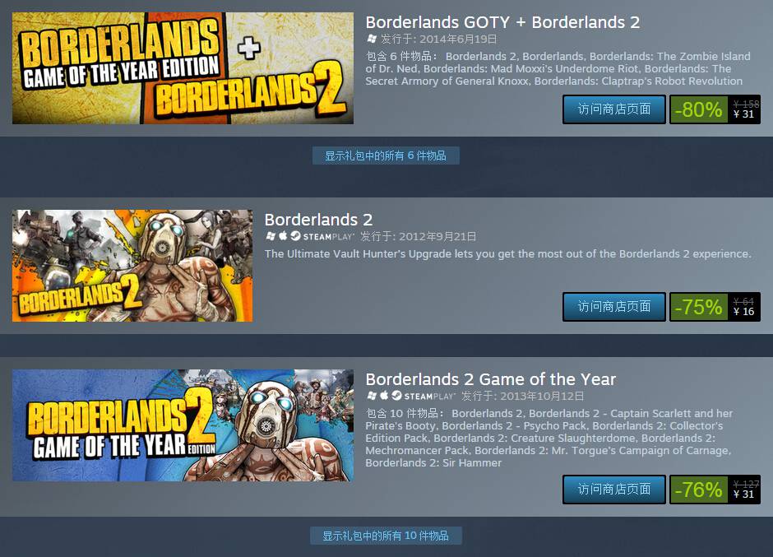The width and height of the screenshot is (773, 557).
Task: Click Apple Mac icon under Borderlands 2 title
Action: [x=283, y=236]
